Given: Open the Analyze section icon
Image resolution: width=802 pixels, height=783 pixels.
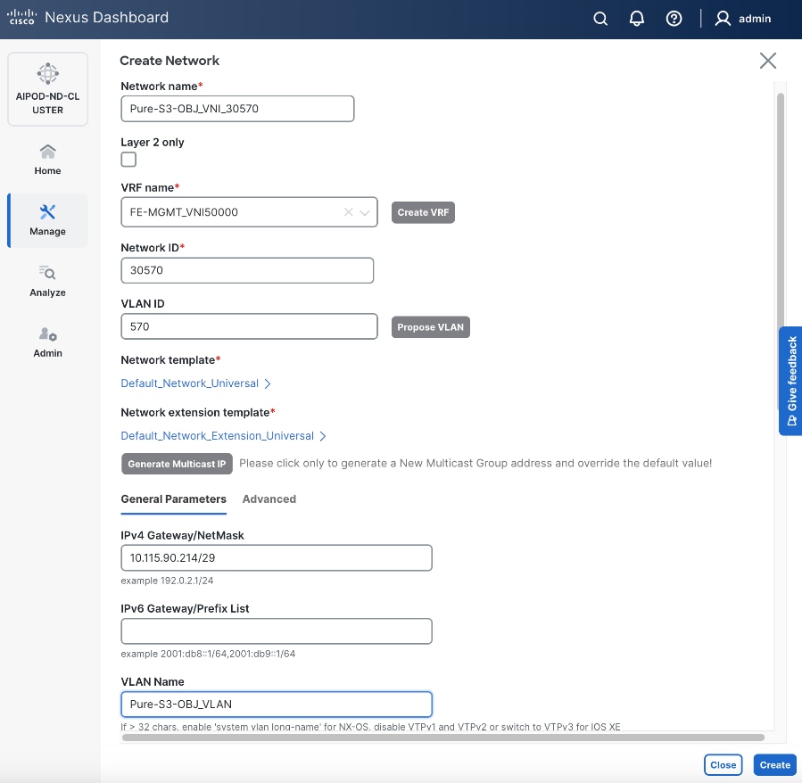Looking at the screenshot, I should [47, 278].
